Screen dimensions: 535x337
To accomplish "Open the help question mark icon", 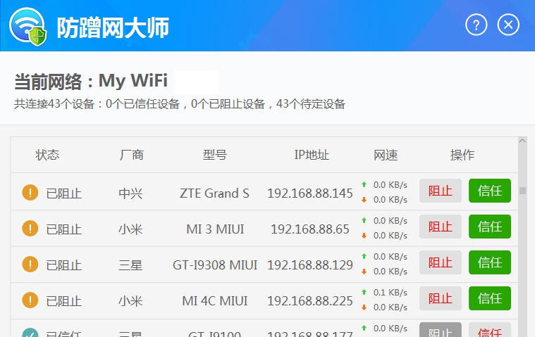I will 476,25.
